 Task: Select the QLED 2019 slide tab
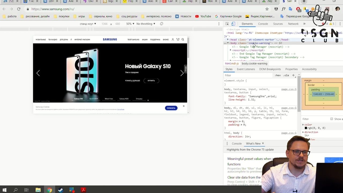point(94,99)
